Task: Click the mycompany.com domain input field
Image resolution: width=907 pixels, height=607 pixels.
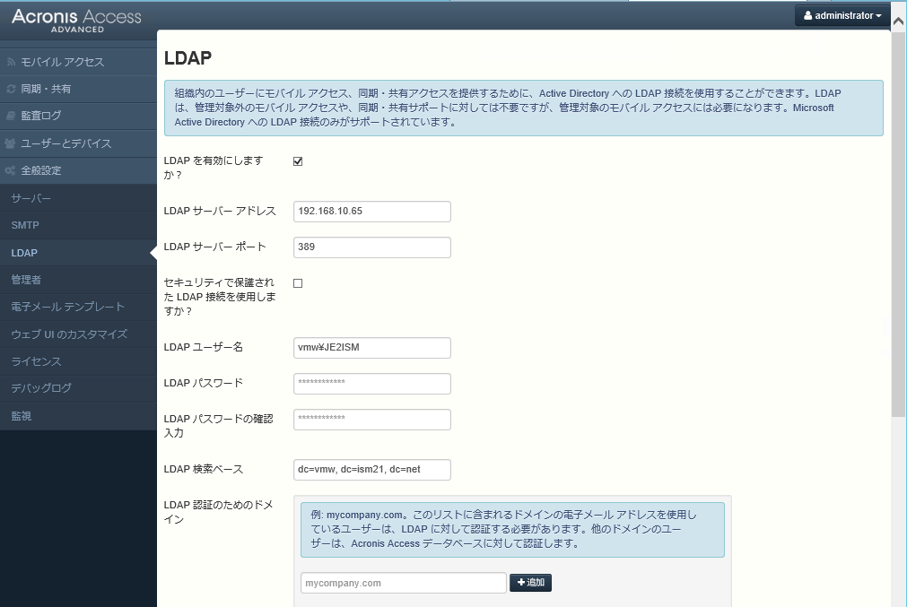Action: coord(404,583)
